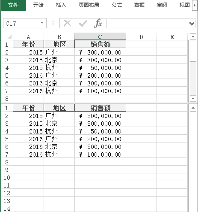Image resolution: width=198 pixels, height=212 pixels.
Task: Select 年份 header cell in upper pane
Action: click(x=28, y=44)
